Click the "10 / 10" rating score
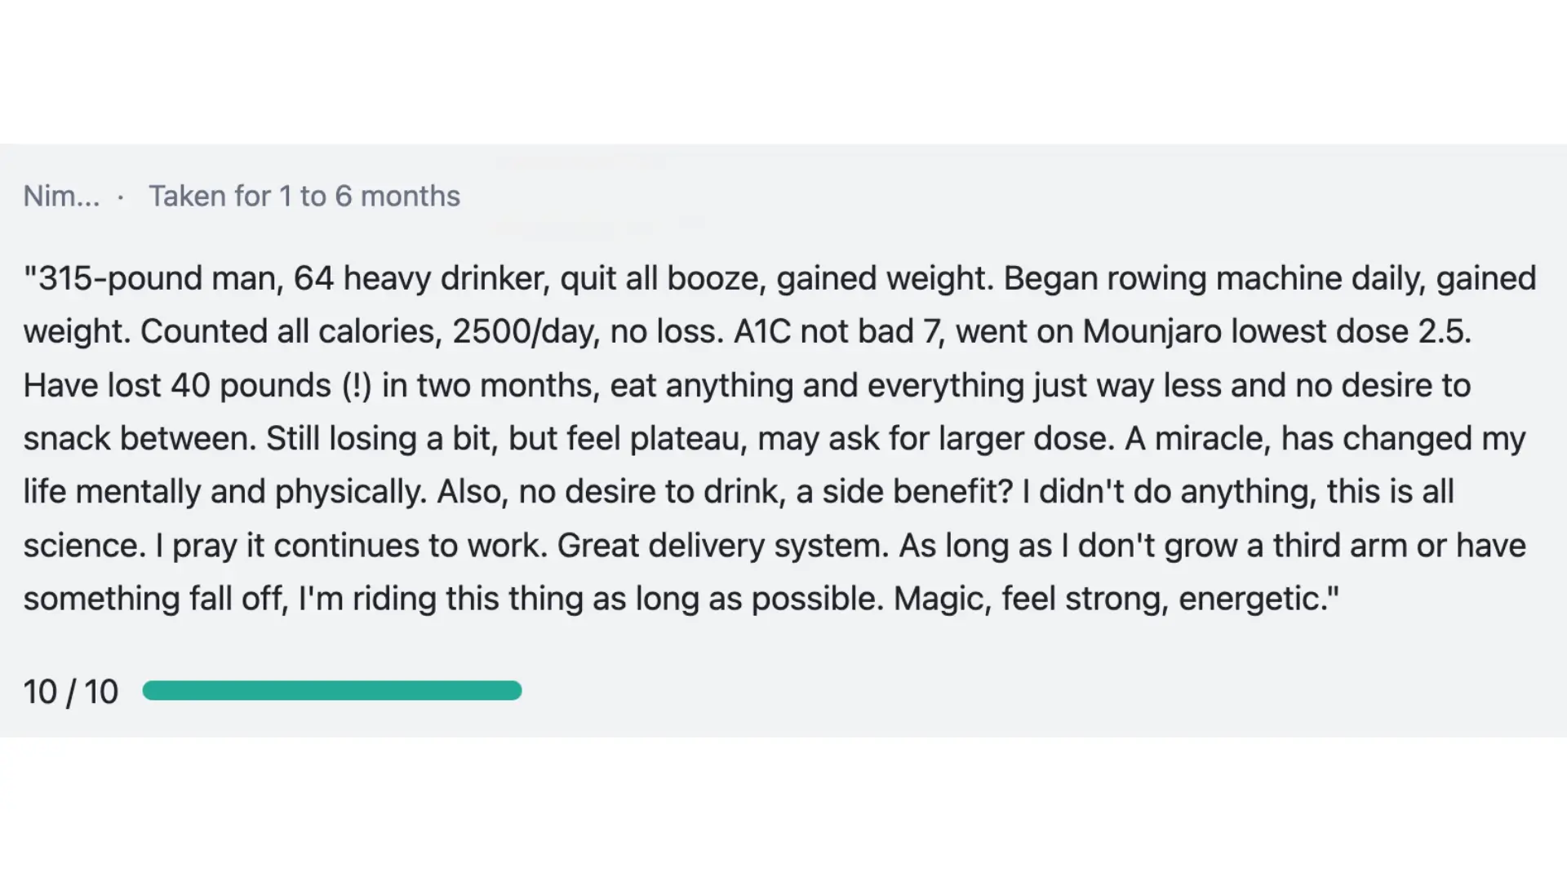Screen dimensions: 1567x881 click(71, 692)
